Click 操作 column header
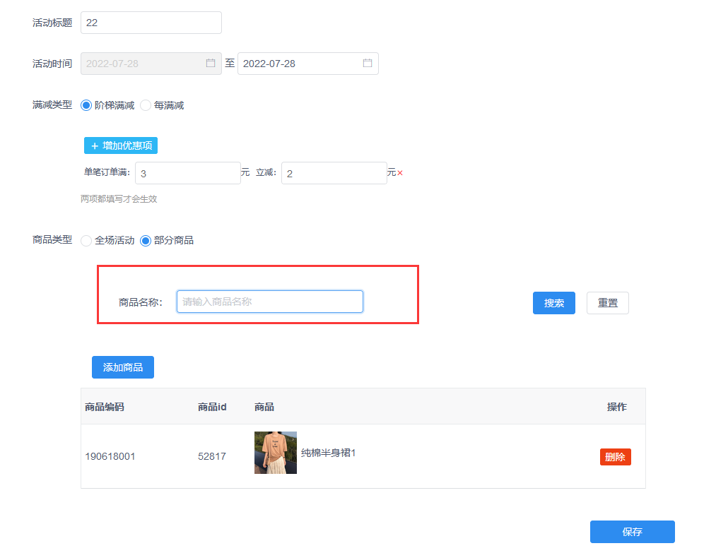The width and height of the screenshot is (716, 553). point(616,407)
